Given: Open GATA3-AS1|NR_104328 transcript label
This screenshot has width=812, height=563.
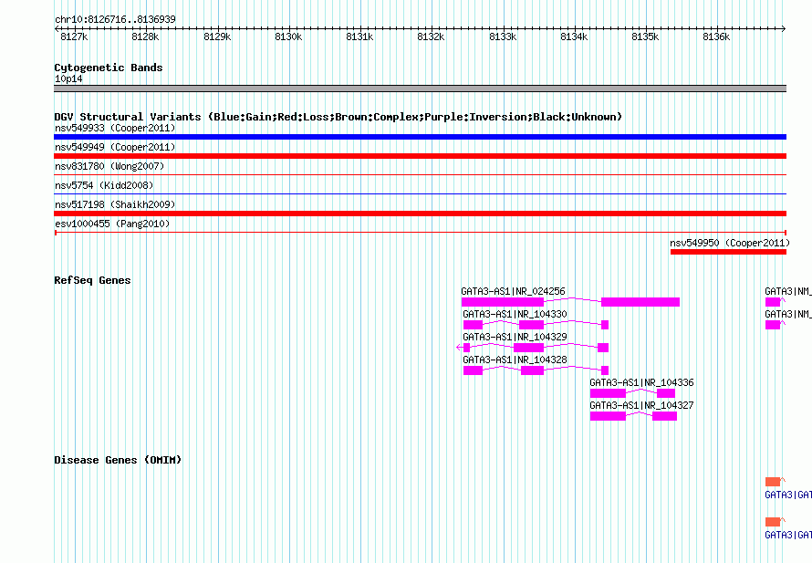Looking at the screenshot, I should pos(515,360).
